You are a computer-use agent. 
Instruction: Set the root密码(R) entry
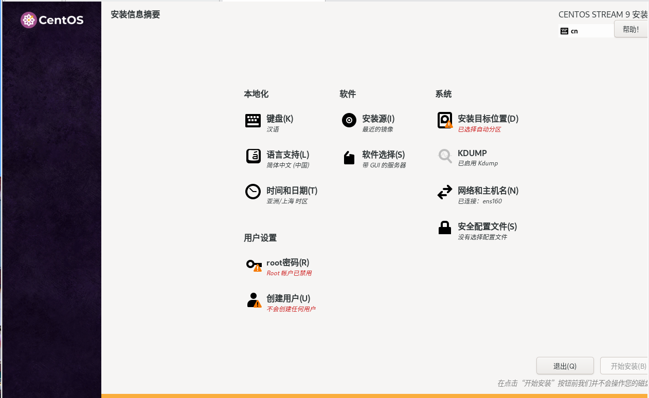pos(288,262)
